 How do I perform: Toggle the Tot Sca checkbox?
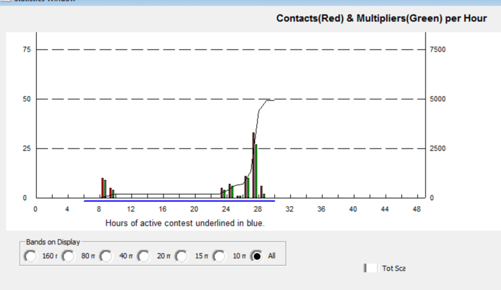click(x=372, y=268)
